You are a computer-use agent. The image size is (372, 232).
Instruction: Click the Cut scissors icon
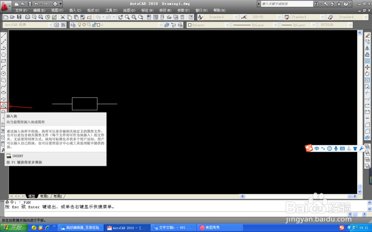click(62, 17)
